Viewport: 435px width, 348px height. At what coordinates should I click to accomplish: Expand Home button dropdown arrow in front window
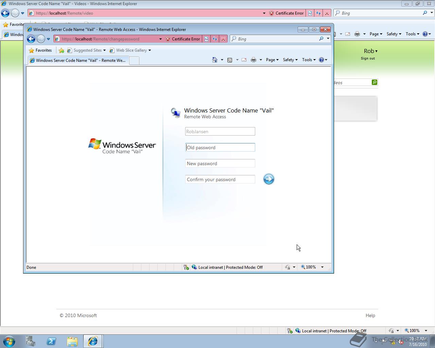[222, 60]
